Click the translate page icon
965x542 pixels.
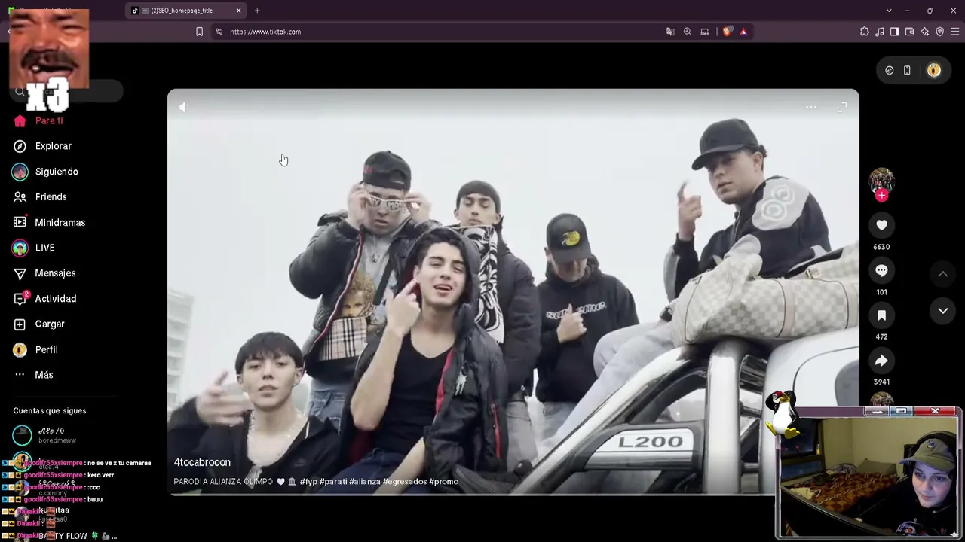pos(670,32)
